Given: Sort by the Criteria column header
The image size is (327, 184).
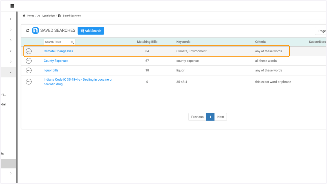Looking at the screenshot, I should click(260, 42).
